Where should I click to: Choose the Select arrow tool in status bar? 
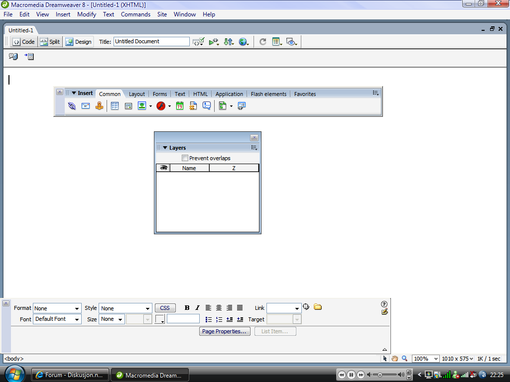(385, 359)
